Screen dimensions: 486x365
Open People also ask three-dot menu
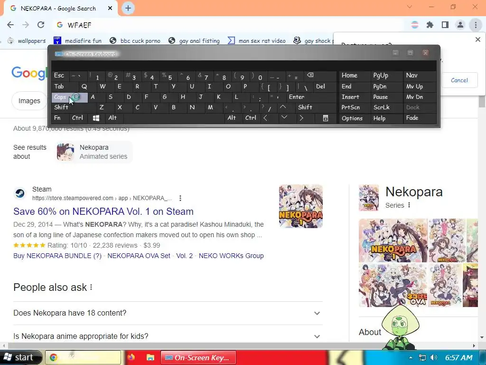pyautogui.click(x=91, y=287)
